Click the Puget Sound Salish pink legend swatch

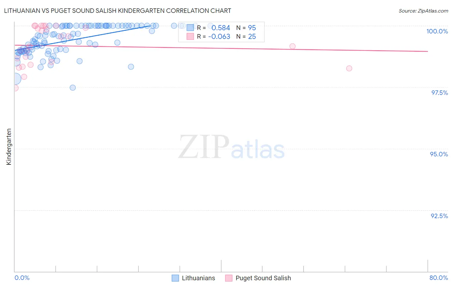[229, 278]
